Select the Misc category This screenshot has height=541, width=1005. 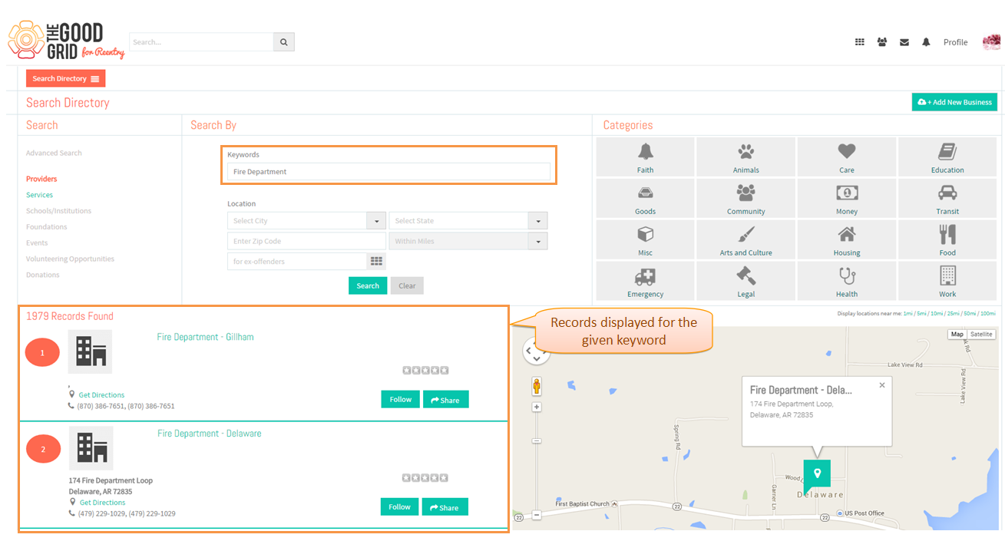coord(645,240)
